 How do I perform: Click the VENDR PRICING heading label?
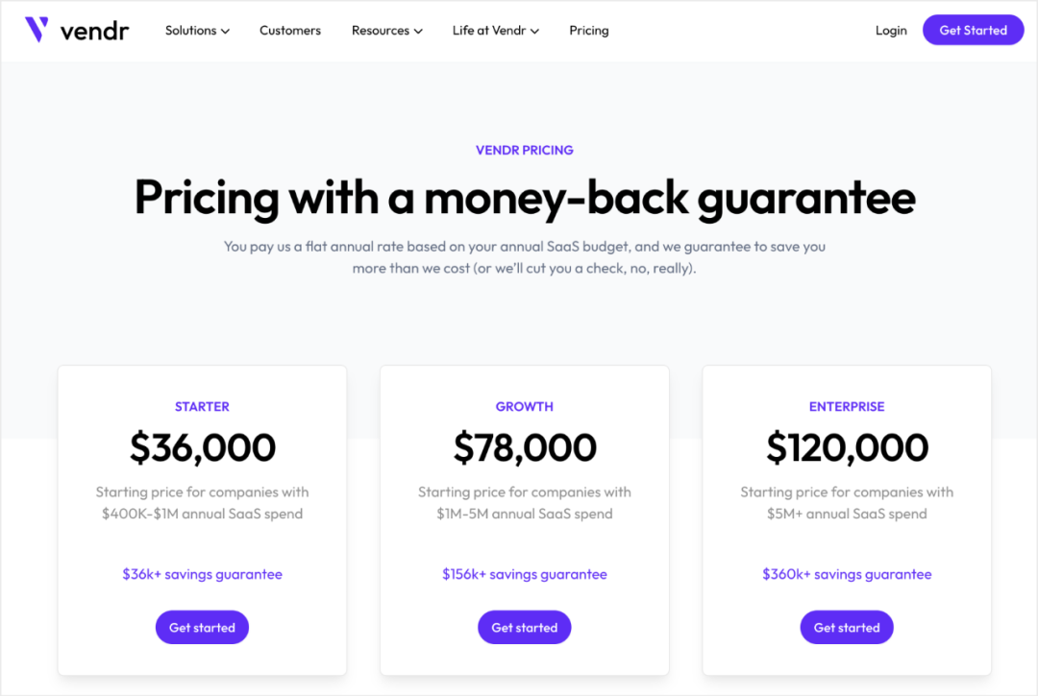[x=525, y=150]
